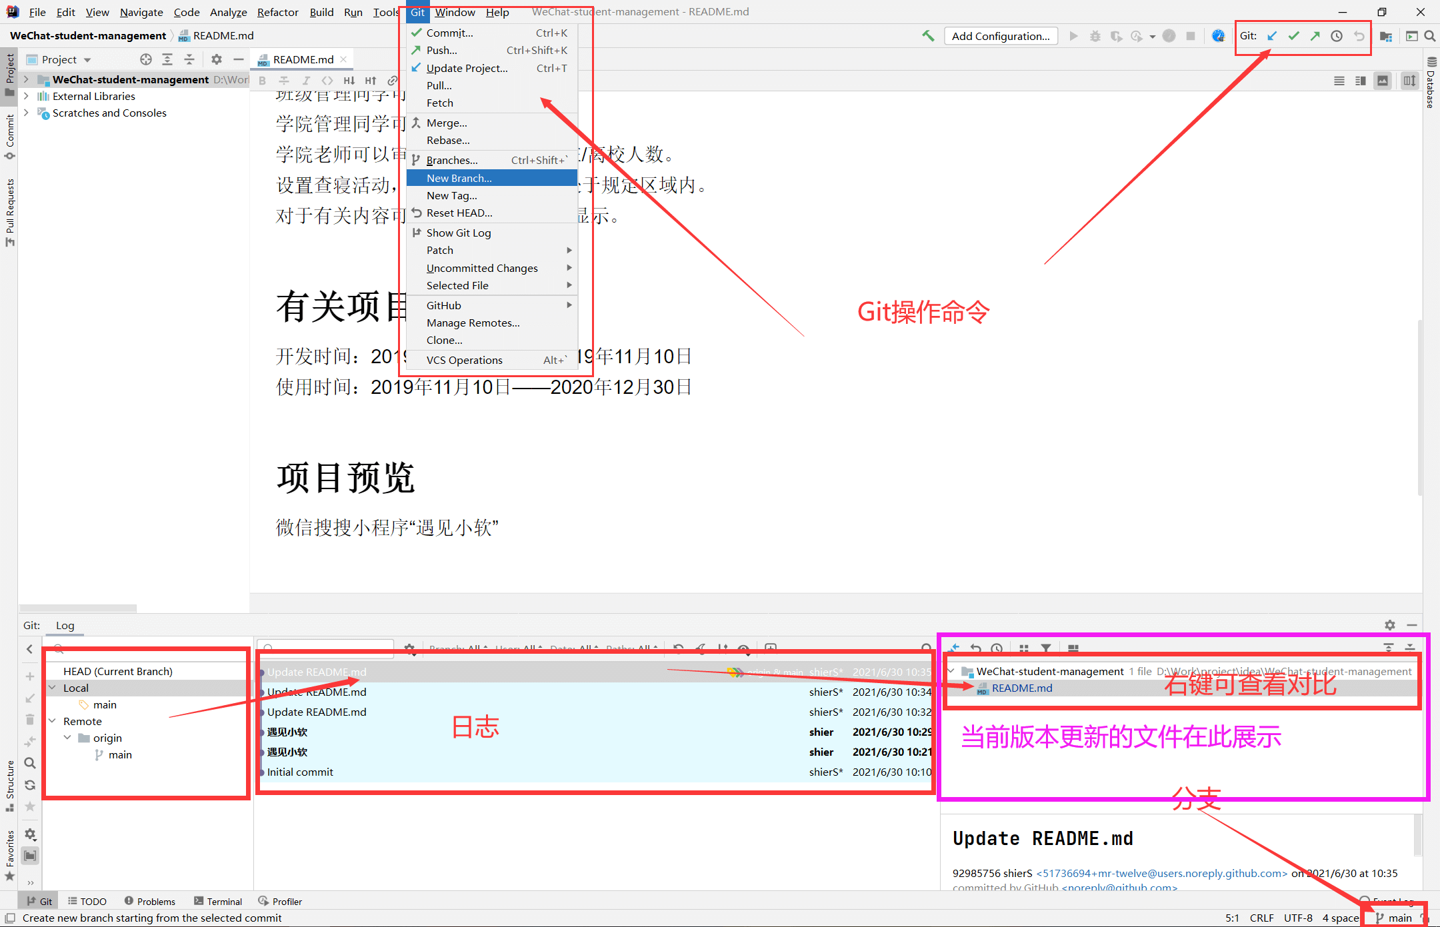Image resolution: width=1440 pixels, height=927 pixels.
Task: Select the Initial commit log entry
Action: tap(300, 772)
